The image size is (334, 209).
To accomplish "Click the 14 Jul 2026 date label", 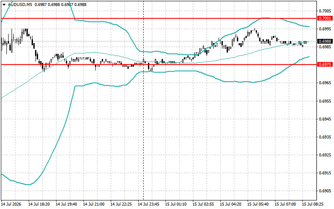I will point(11,204).
